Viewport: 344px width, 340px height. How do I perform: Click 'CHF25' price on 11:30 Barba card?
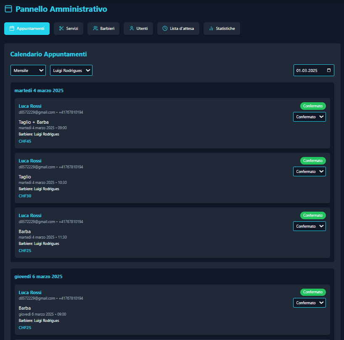coord(25,250)
